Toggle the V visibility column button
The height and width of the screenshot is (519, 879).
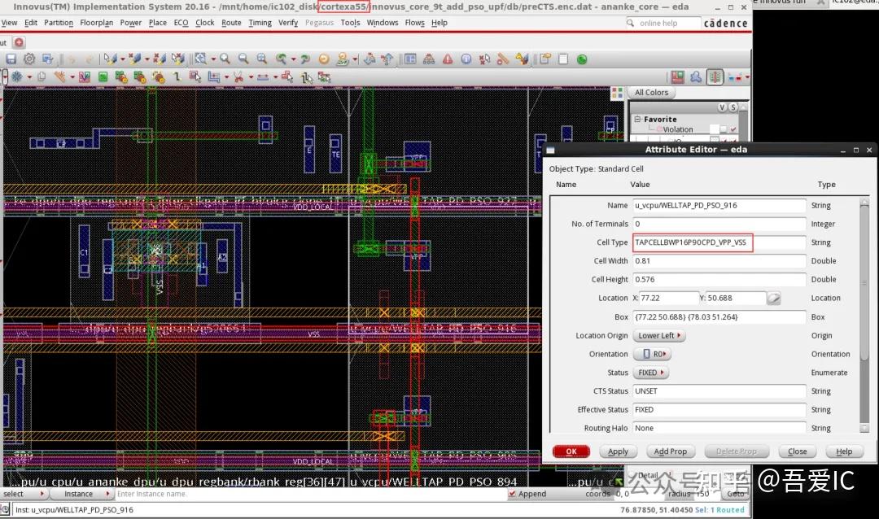point(722,107)
